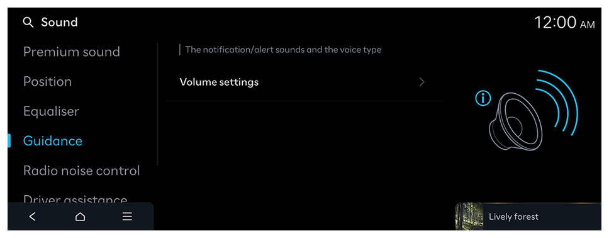Click the Sound header title
The image size is (609, 238).
(59, 22)
